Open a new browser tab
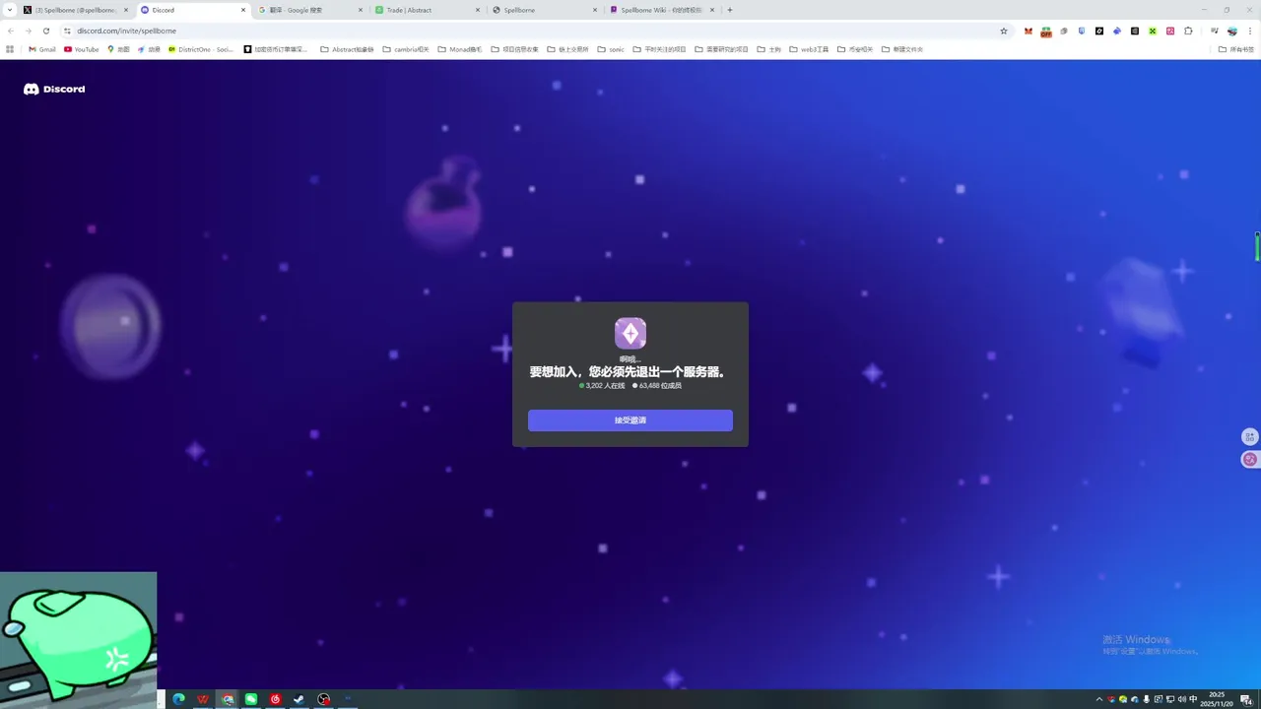Screen dimensions: 1261x709 click(x=730, y=10)
